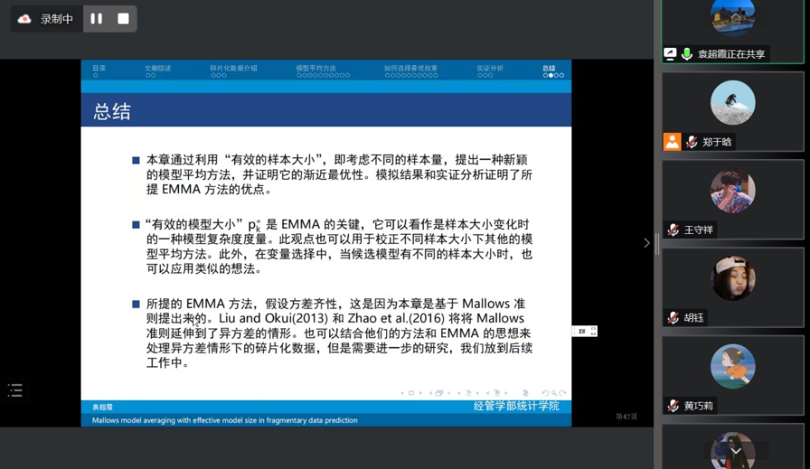
Task: Click the orange host icon beside 郑于晗
Action: 672,142
